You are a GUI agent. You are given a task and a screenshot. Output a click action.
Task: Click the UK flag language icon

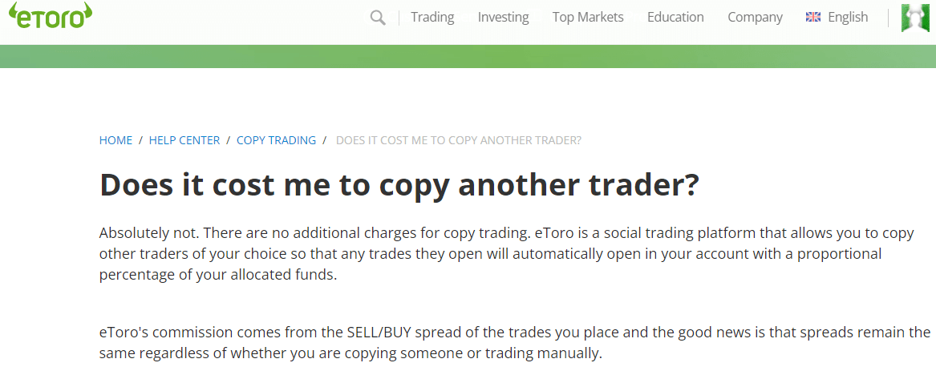813,18
